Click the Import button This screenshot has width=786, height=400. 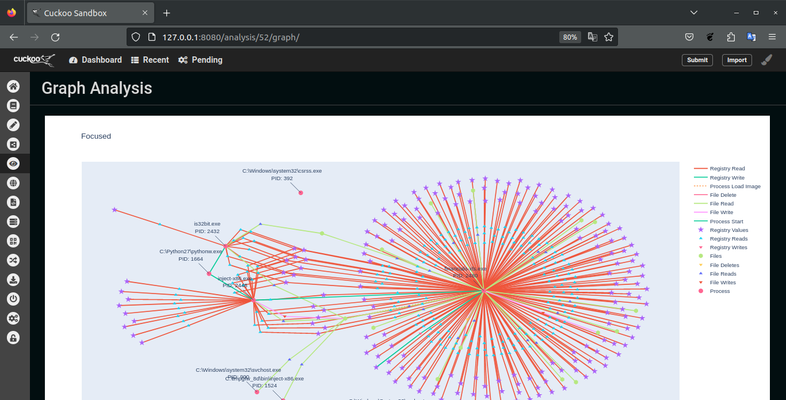737,60
